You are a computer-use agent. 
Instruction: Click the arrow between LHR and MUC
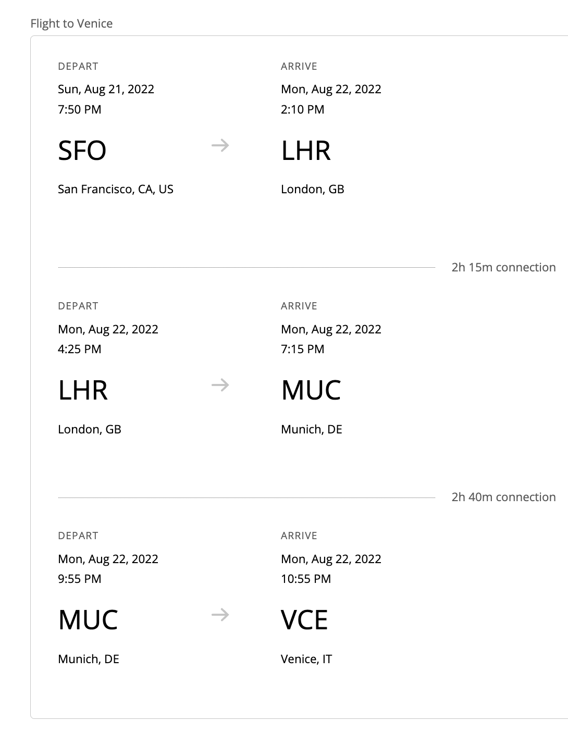click(220, 386)
